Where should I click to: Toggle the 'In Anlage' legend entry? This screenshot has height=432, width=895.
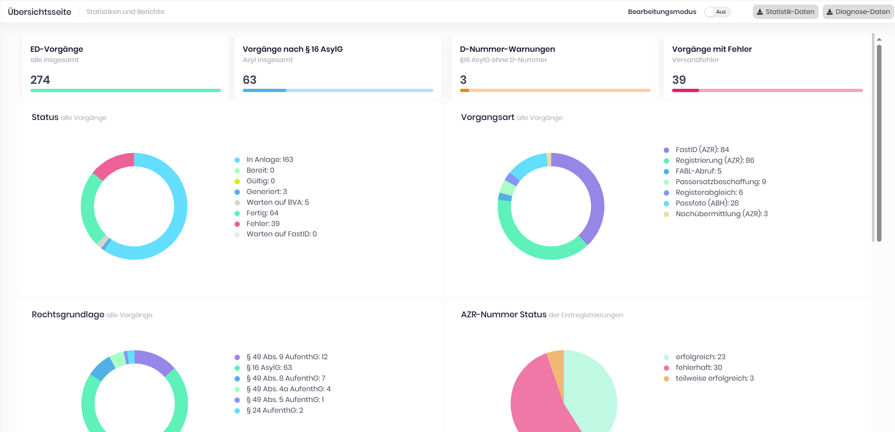[x=269, y=159]
